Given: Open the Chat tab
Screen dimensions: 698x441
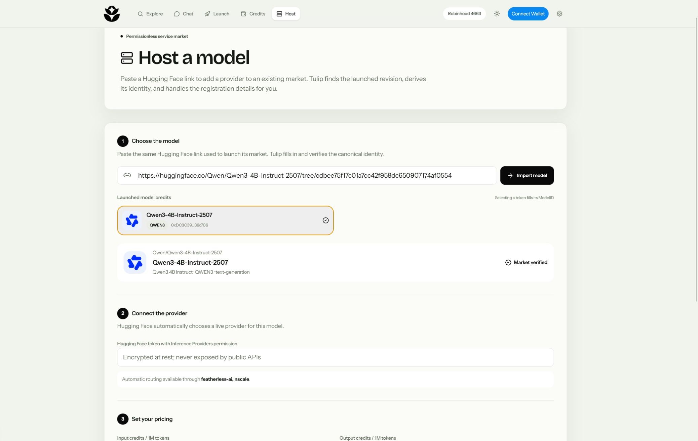Looking at the screenshot, I should 184,14.
